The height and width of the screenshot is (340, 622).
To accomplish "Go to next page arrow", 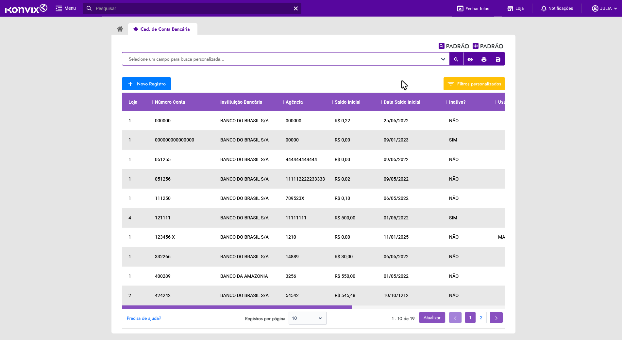I will coord(496,318).
